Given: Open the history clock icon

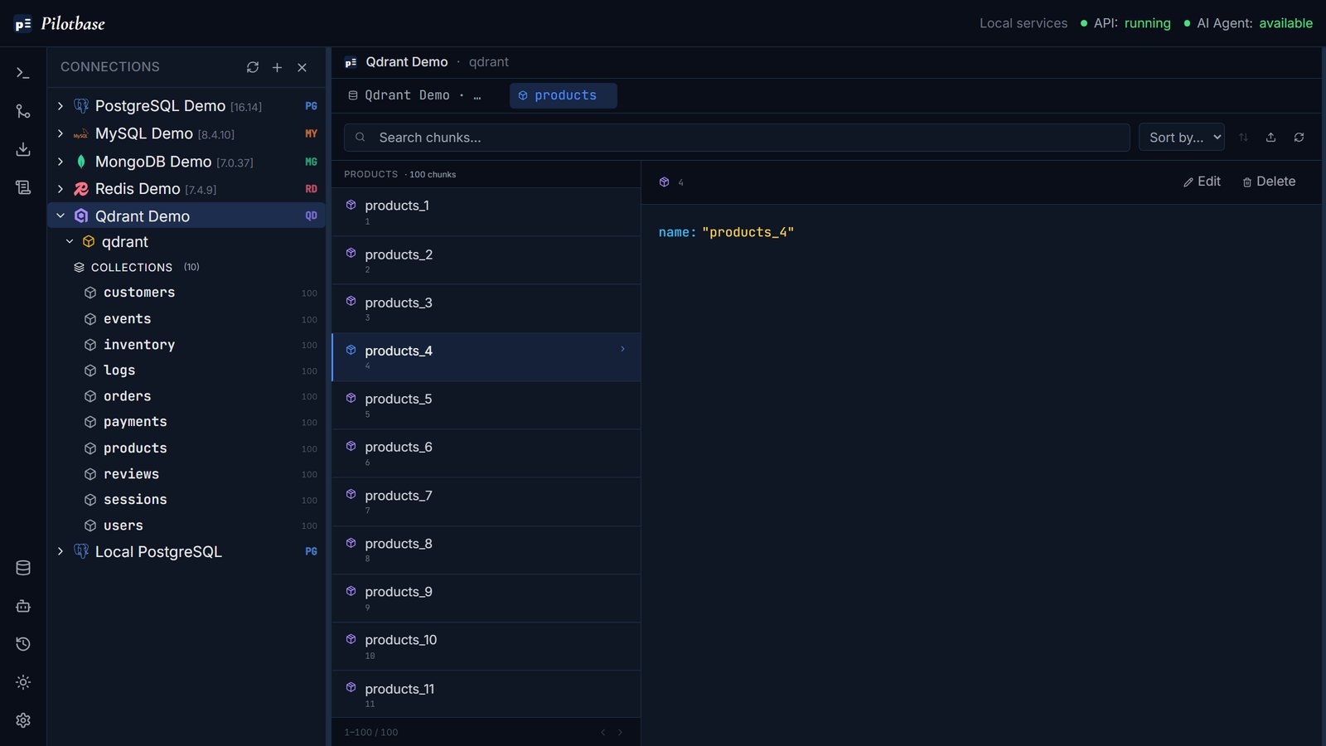Looking at the screenshot, I should tap(23, 644).
